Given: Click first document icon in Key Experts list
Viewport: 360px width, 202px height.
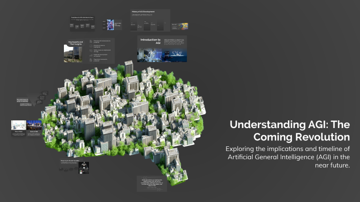Looking at the screenshot, I should [91, 41].
